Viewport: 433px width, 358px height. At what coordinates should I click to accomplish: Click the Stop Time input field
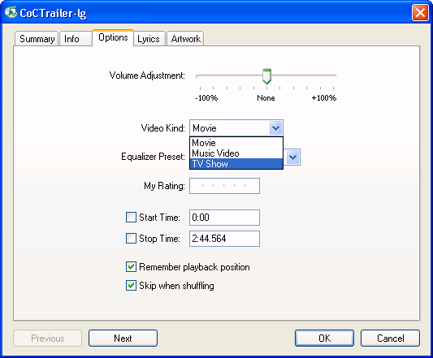point(224,239)
